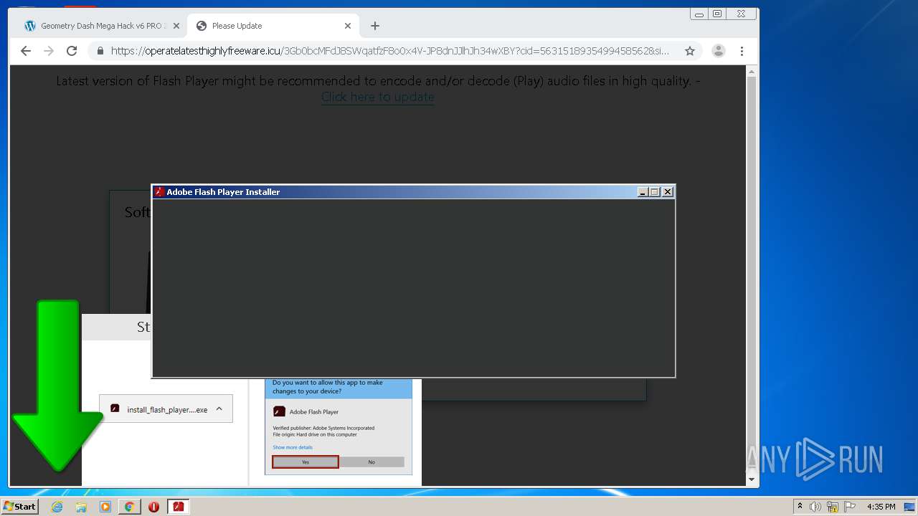This screenshot has width=918, height=516.
Task: Open Action Center flag icon
Action: click(850, 507)
